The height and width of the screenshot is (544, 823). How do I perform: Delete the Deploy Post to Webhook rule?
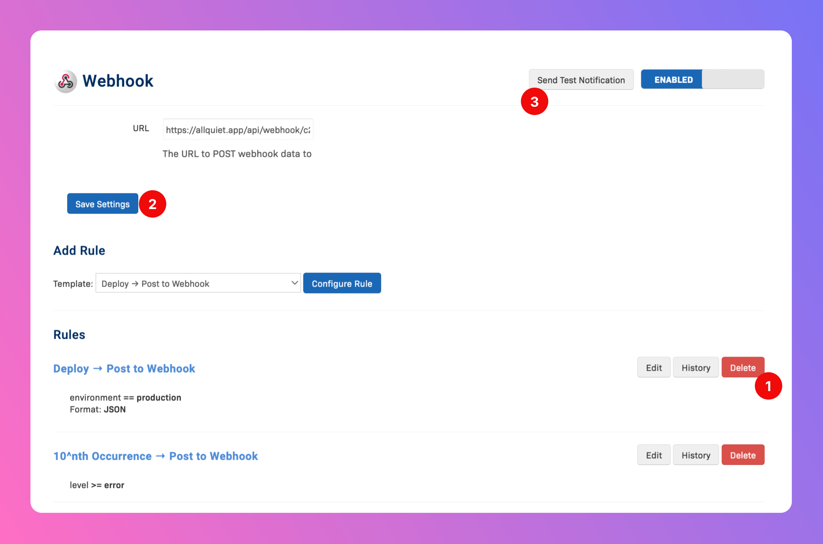742,367
